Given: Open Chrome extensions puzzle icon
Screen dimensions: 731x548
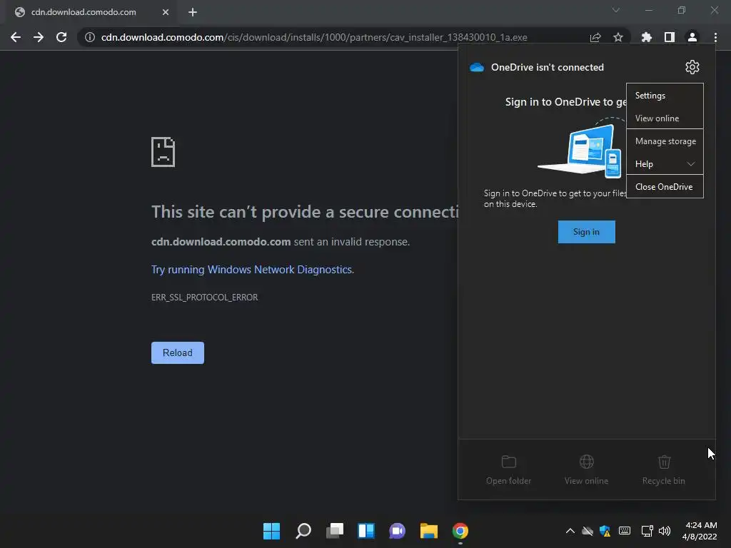Looking at the screenshot, I should 647,37.
